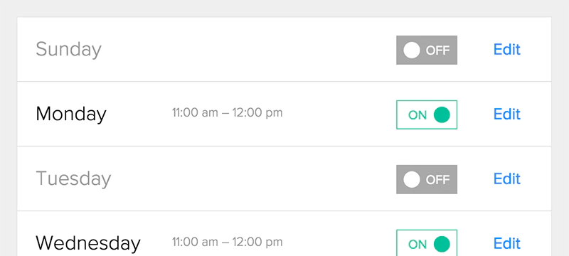569x256 pixels.
Task: Turn on the Sunday availability toggle
Action: [426, 50]
